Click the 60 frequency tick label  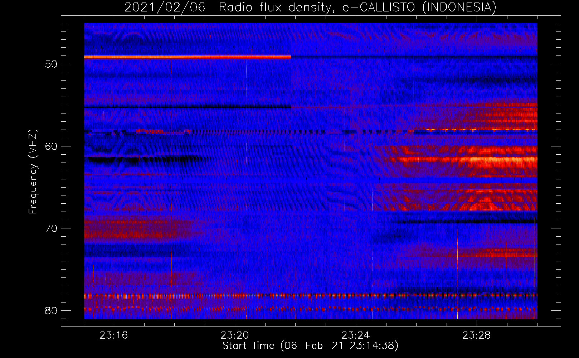point(51,146)
